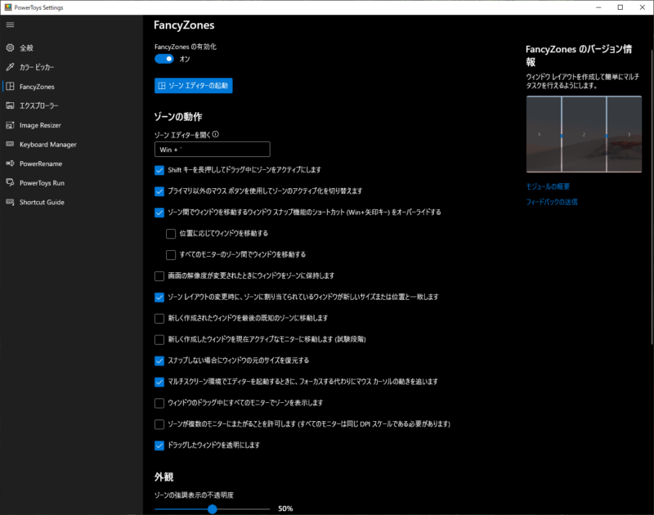Click the 50% opacity value text

point(285,508)
